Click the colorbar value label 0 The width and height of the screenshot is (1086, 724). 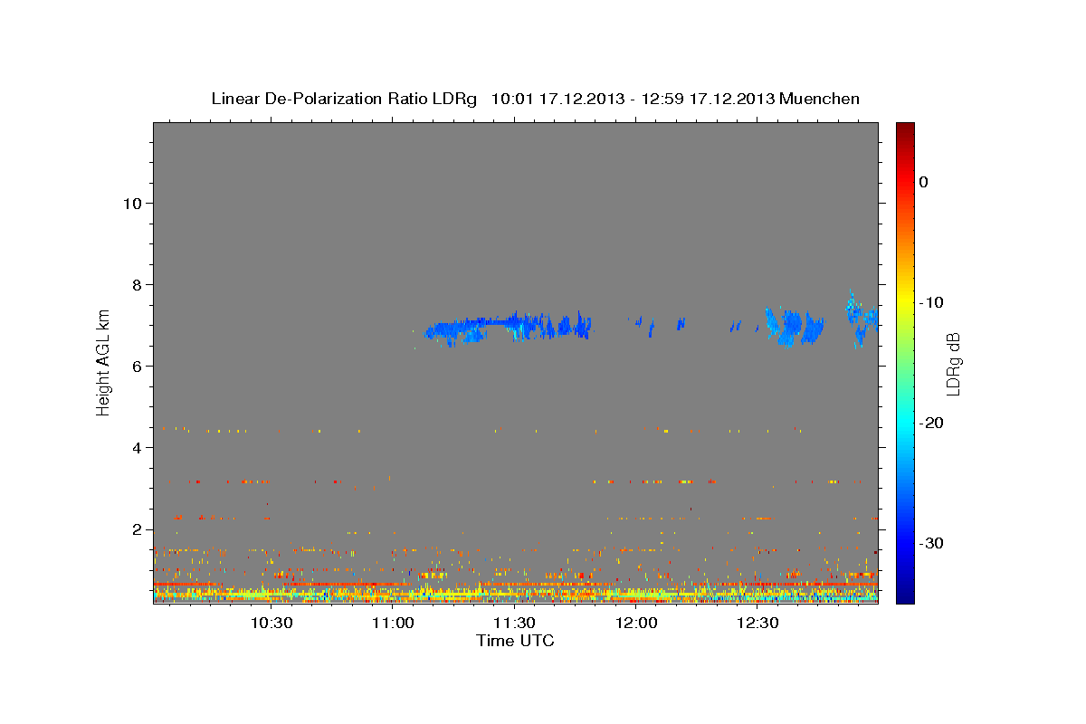924,182
